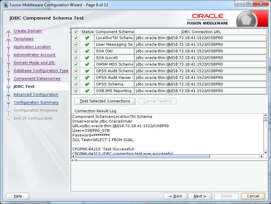Click the green status checkmark for OPSS Audit Viewer
The image size is (271, 204).
pyautogui.click(x=87, y=77)
